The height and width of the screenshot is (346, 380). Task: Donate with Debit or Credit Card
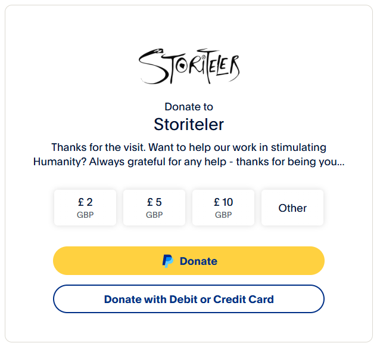[189, 299]
